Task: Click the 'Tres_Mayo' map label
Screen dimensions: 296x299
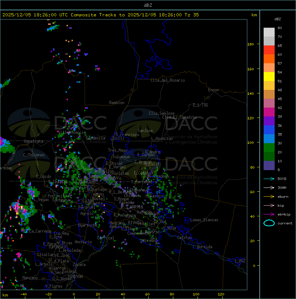Action: coord(117,150)
